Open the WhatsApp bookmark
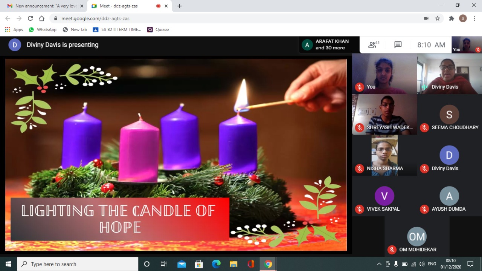The height and width of the screenshot is (271, 482). pos(43,29)
